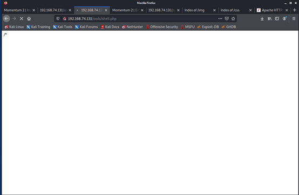Screen dimensions: 299x195
Task: Open tracking protection shield icon
Action: 58,18
